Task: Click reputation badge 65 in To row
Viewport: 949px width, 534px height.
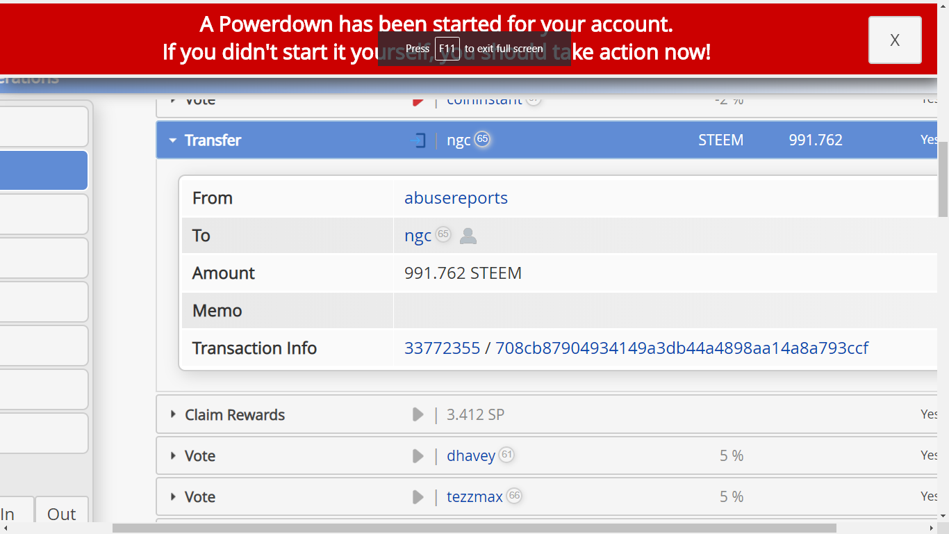Action: 443,234
